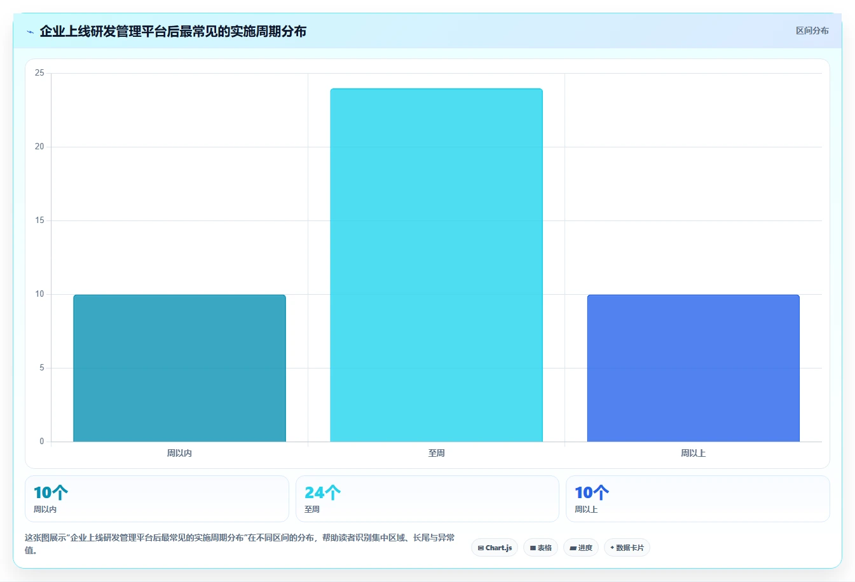
Task: Click the x-axis label 周以内
Action: pos(179,453)
